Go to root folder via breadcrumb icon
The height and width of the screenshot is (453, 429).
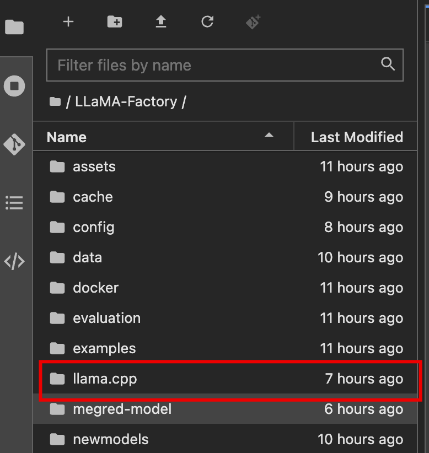pyautogui.click(x=55, y=102)
